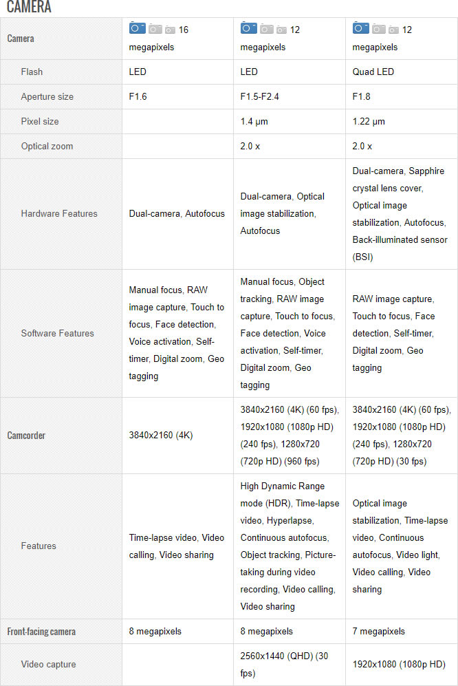Click the Front-facing camera row header
This screenshot has width=458, height=686.
click(x=41, y=631)
